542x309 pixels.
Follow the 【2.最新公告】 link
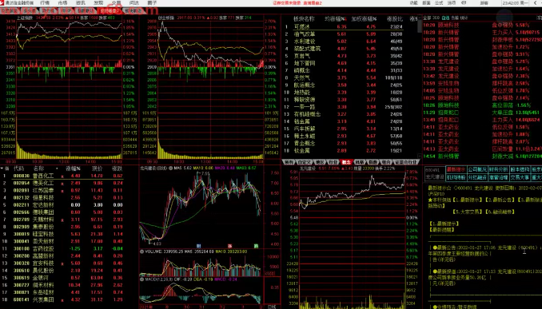[499, 200]
